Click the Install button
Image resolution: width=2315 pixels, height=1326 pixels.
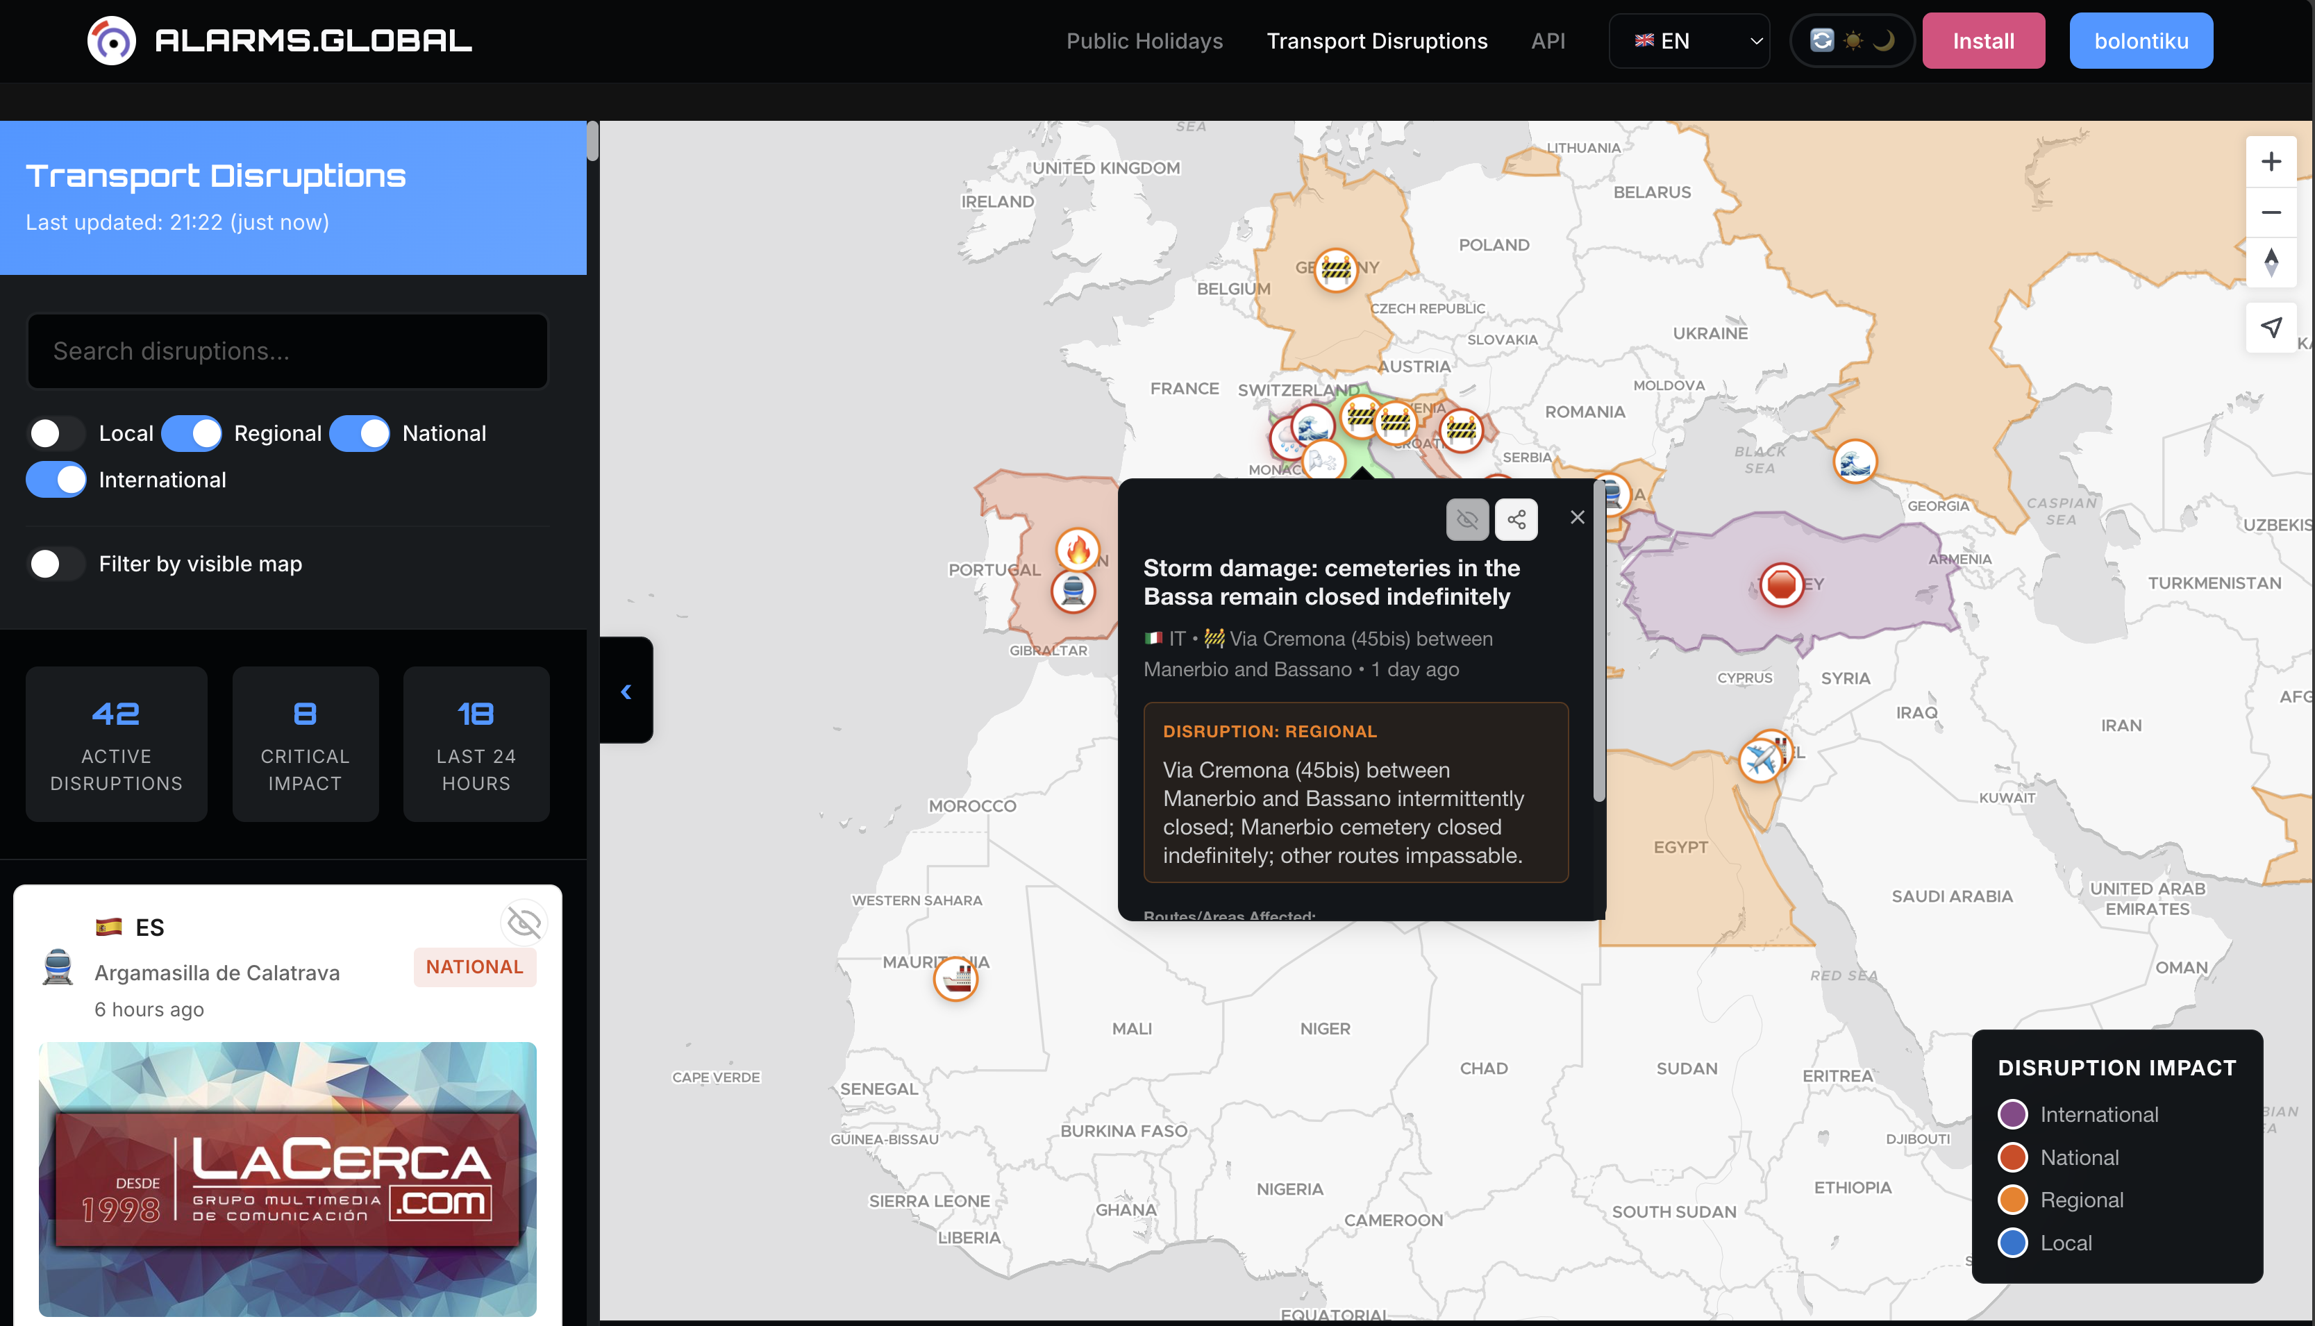coord(1982,41)
